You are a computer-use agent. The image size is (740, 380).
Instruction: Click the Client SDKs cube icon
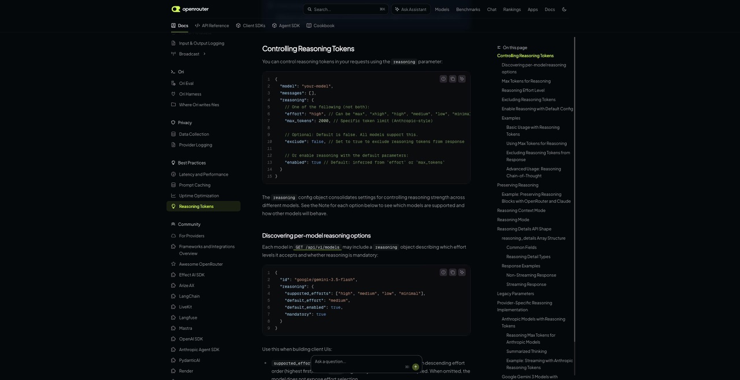click(x=238, y=25)
